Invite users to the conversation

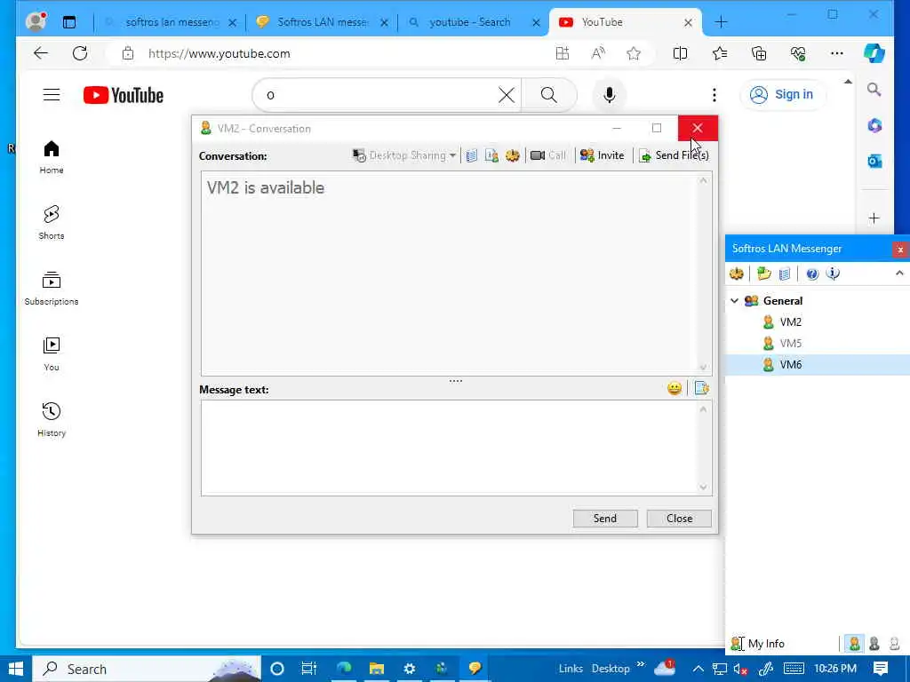(x=603, y=155)
